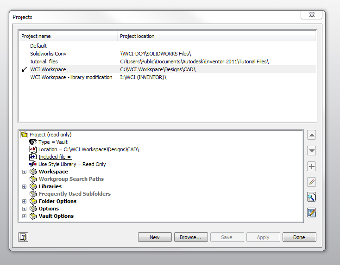340x265 pixels.
Task: Select the Frequently Used Subfolders label
Action: point(75,194)
